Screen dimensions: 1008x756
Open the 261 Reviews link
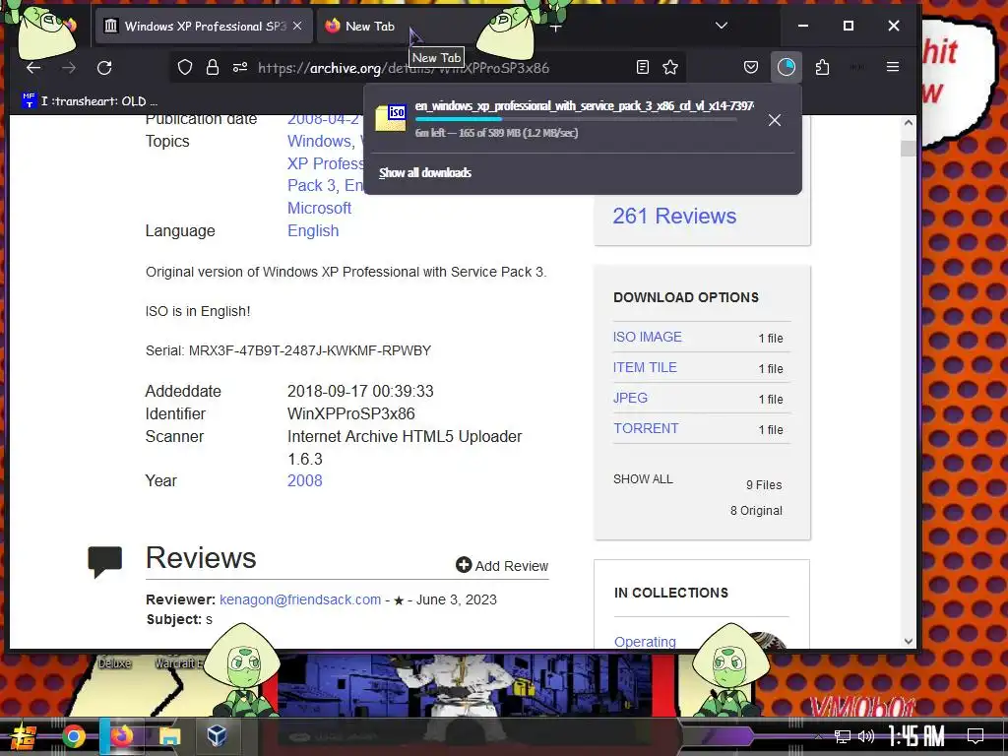pyautogui.click(x=674, y=216)
